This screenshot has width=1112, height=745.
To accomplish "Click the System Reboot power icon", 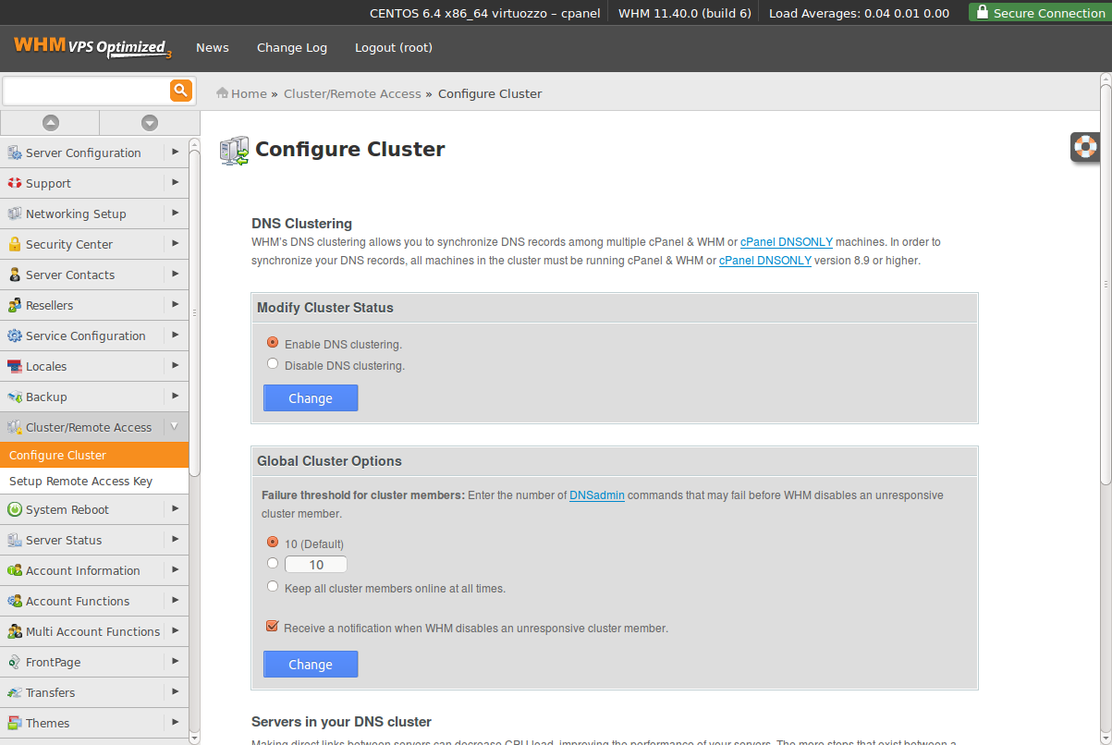I will pyautogui.click(x=14, y=509).
